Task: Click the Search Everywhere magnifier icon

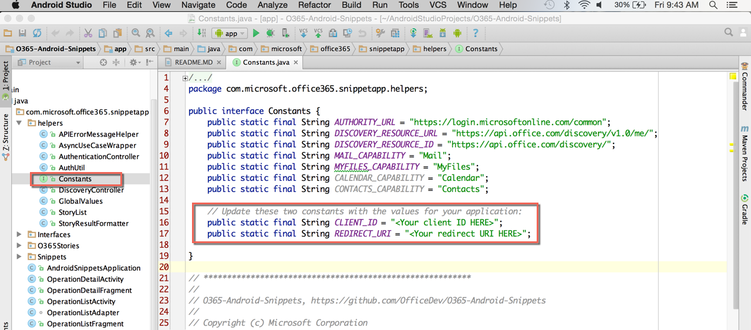Action: tap(729, 33)
